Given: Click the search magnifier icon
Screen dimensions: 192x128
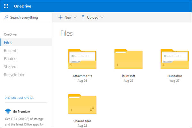Looking at the screenshot, I should point(6,17).
